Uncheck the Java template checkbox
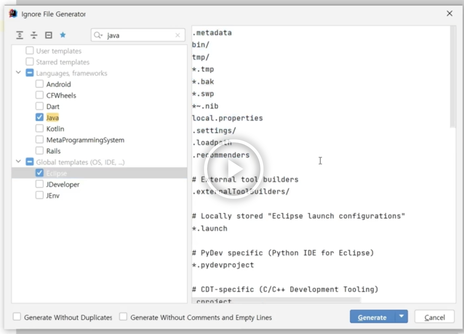This screenshot has height=334, width=464. (39, 117)
